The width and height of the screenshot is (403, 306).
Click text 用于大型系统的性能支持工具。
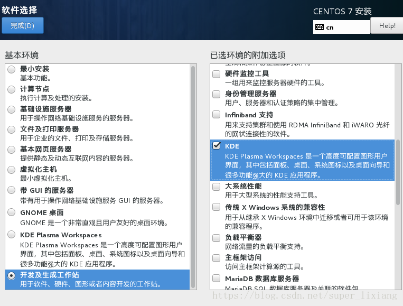pos(271,195)
